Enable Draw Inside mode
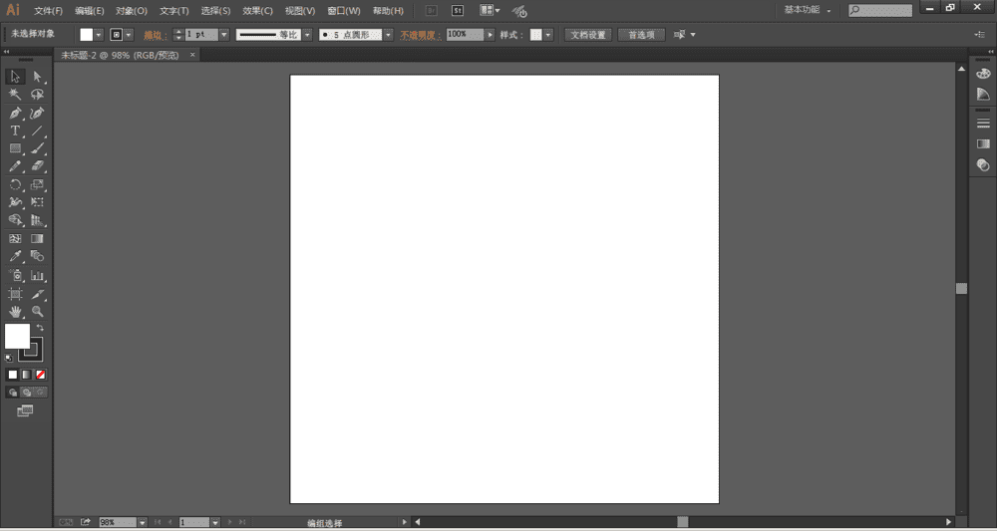Screen dimensions: 997x531 click(41, 393)
